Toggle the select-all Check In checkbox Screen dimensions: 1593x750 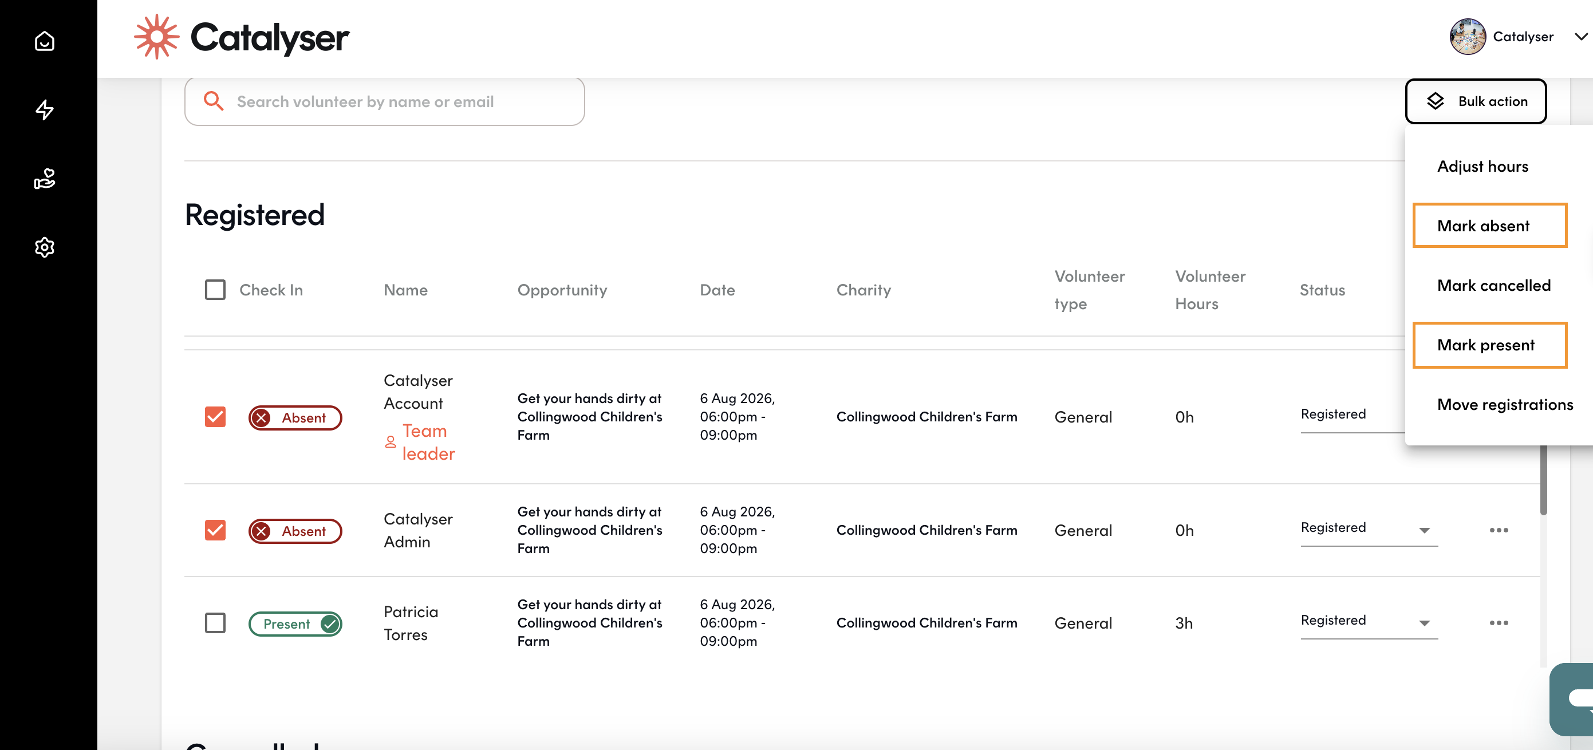pyautogui.click(x=215, y=289)
